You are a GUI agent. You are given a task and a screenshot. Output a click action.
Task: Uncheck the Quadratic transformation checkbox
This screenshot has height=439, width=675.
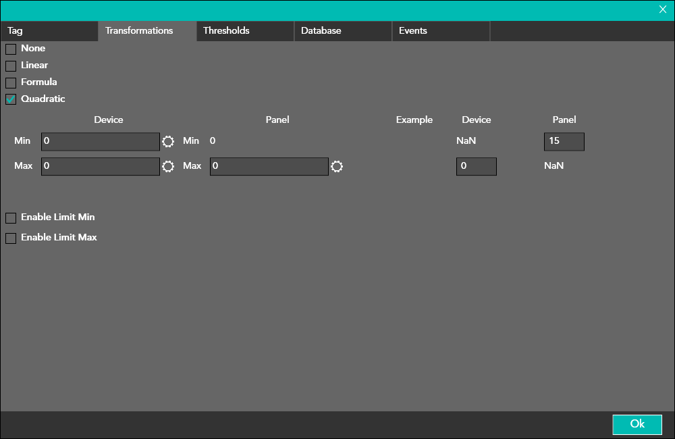[x=11, y=99]
